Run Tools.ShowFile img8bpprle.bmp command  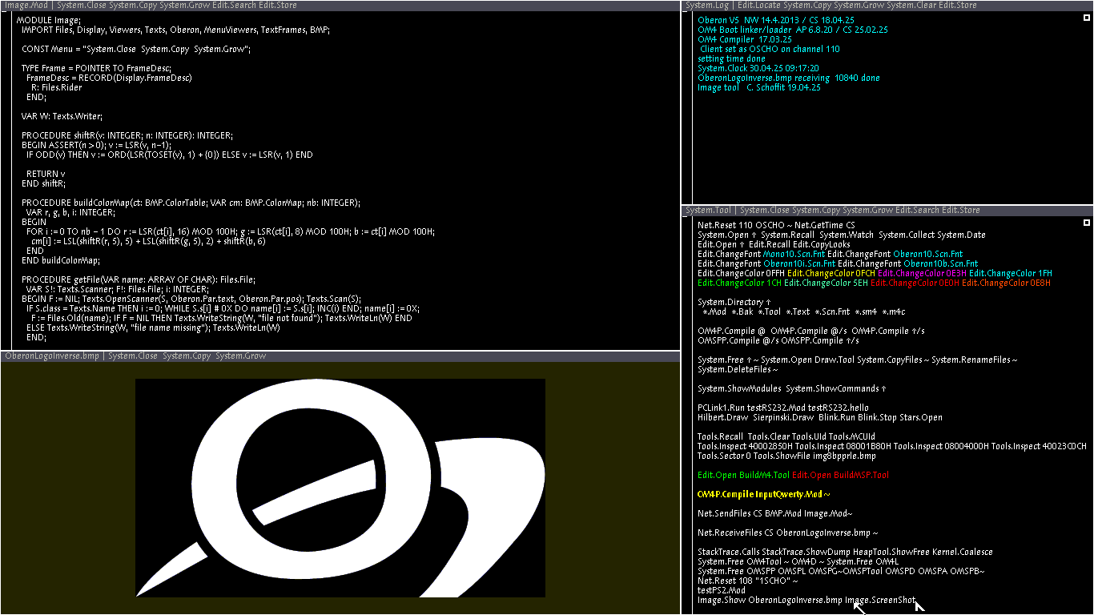[x=815, y=456]
